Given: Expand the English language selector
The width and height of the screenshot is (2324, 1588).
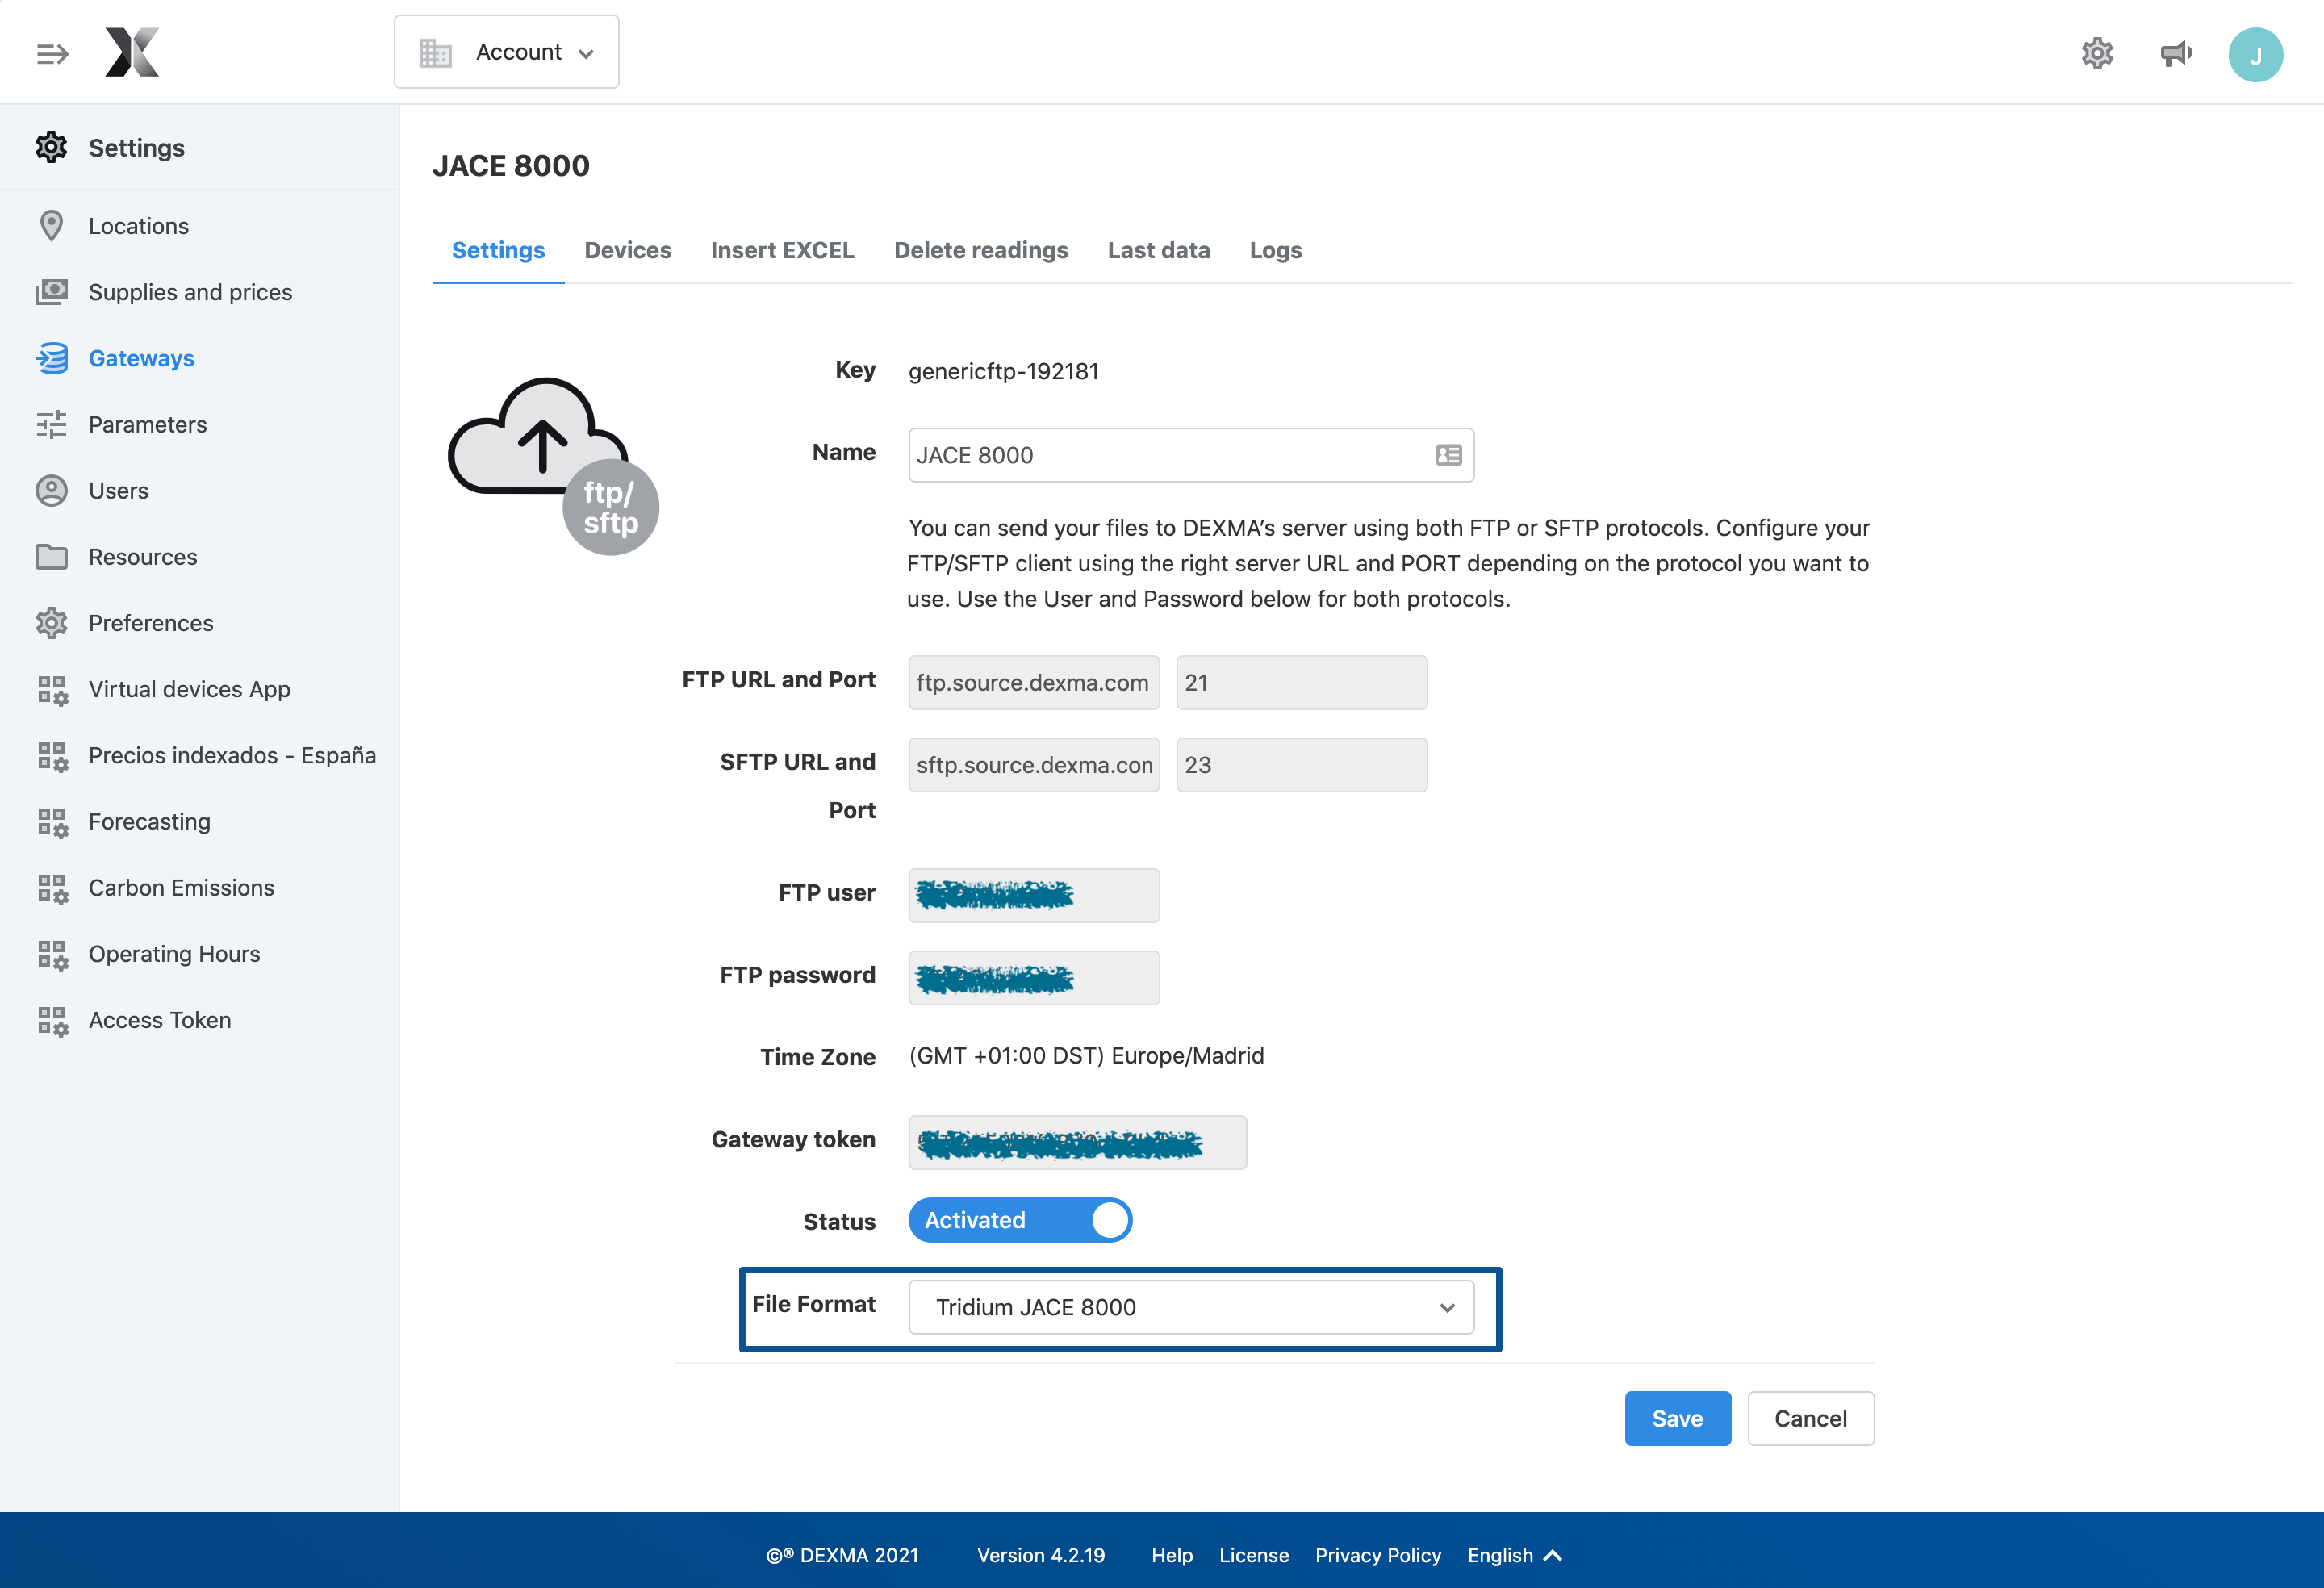Looking at the screenshot, I should (x=1514, y=1555).
